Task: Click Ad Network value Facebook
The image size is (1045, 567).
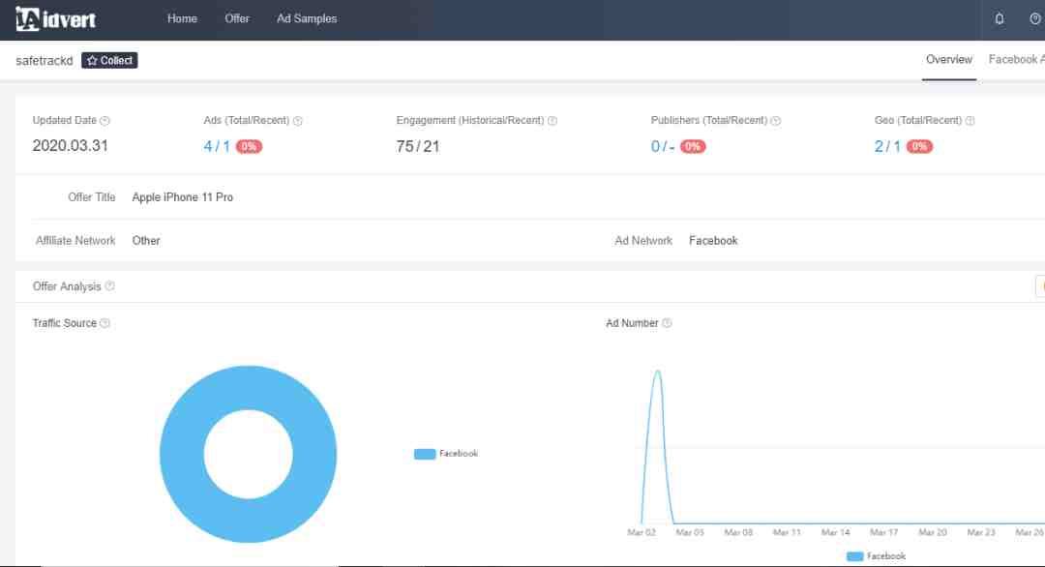Action: point(713,241)
